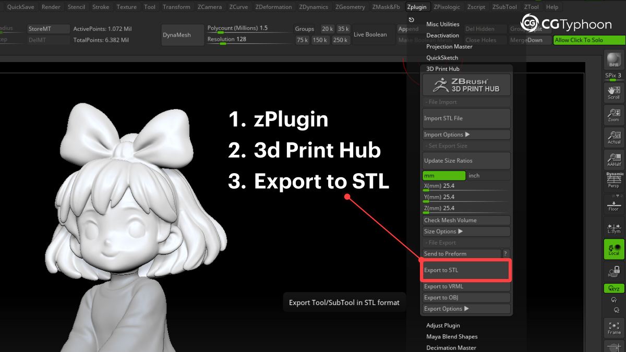The height and width of the screenshot is (352, 626).
Task: Click the StoreMT button
Action: pos(49,29)
